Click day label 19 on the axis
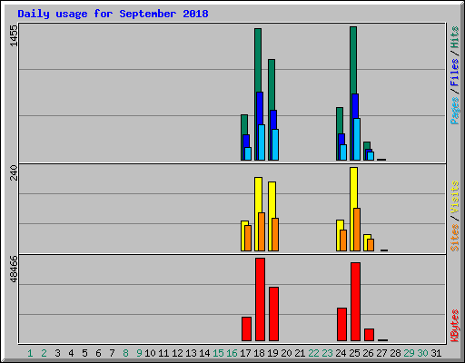The width and height of the screenshot is (465, 363). [x=272, y=353]
